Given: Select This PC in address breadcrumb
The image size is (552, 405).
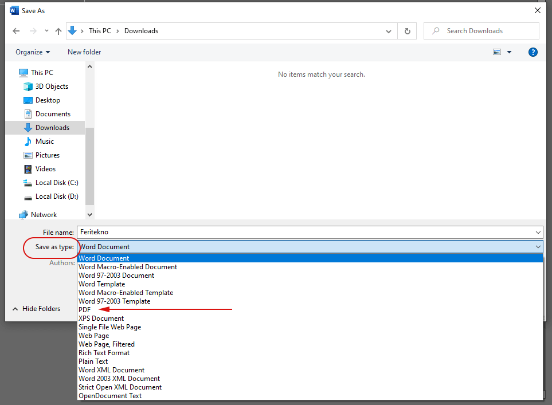Looking at the screenshot, I should pos(100,31).
